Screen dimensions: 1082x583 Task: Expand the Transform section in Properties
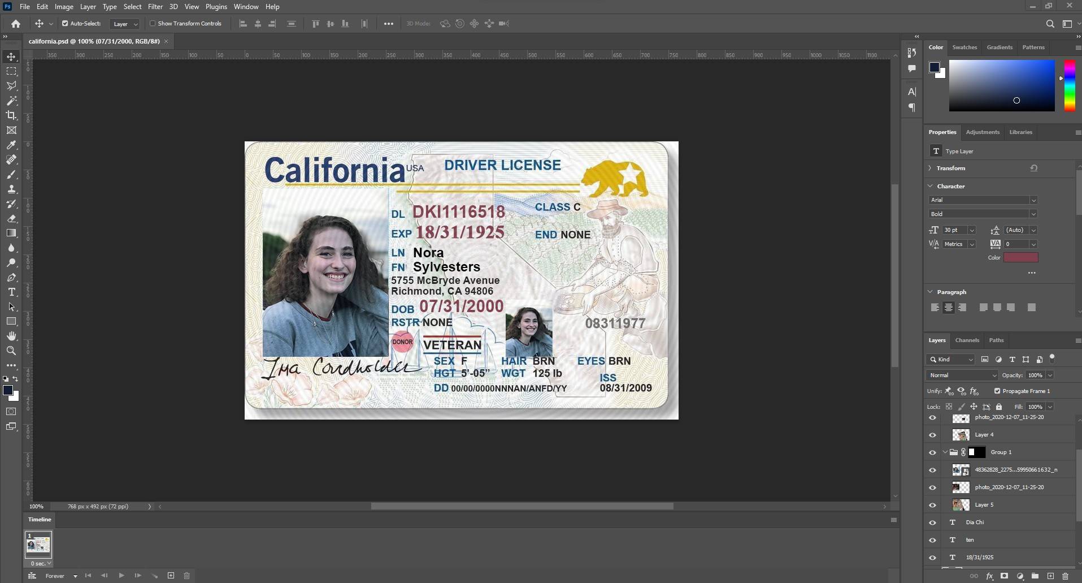click(930, 168)
